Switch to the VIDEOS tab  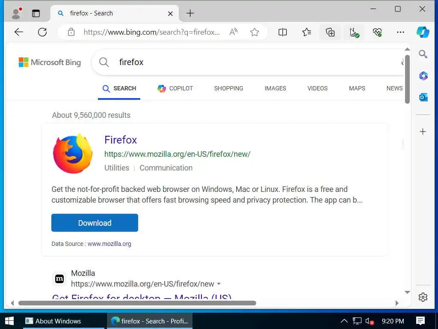pos(317,88)
